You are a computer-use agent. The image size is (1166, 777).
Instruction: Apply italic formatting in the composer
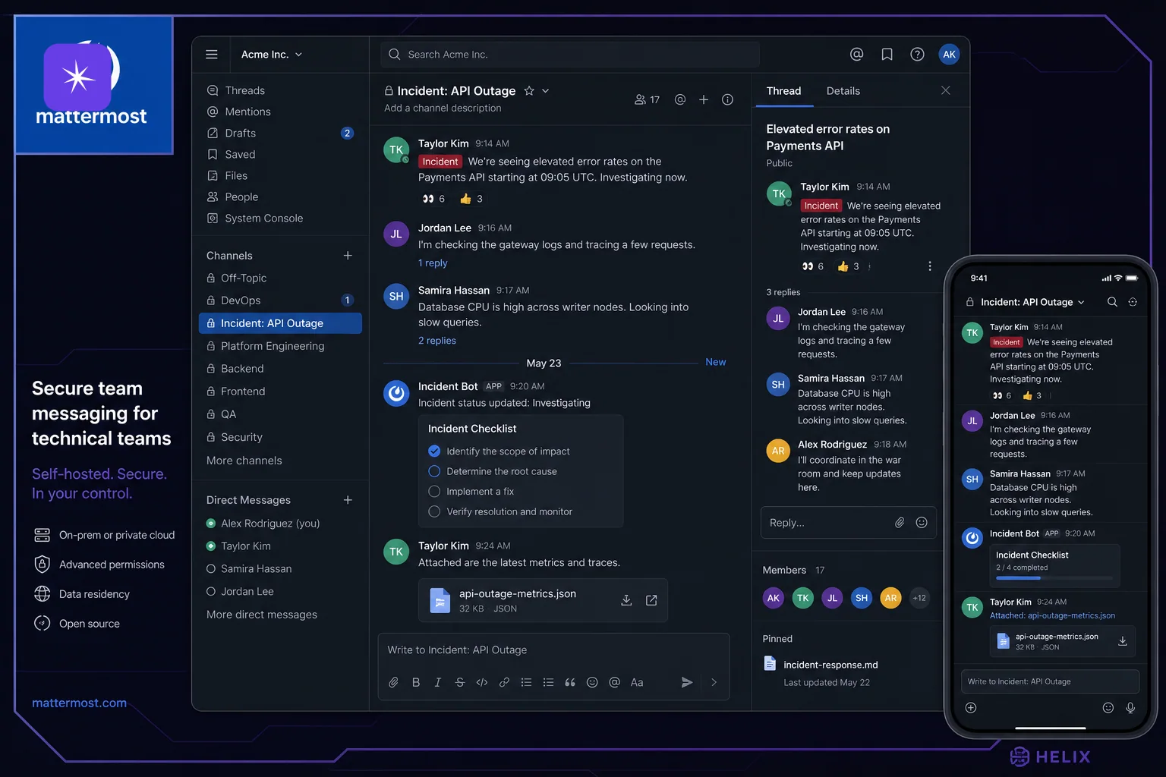coord(438,682)
